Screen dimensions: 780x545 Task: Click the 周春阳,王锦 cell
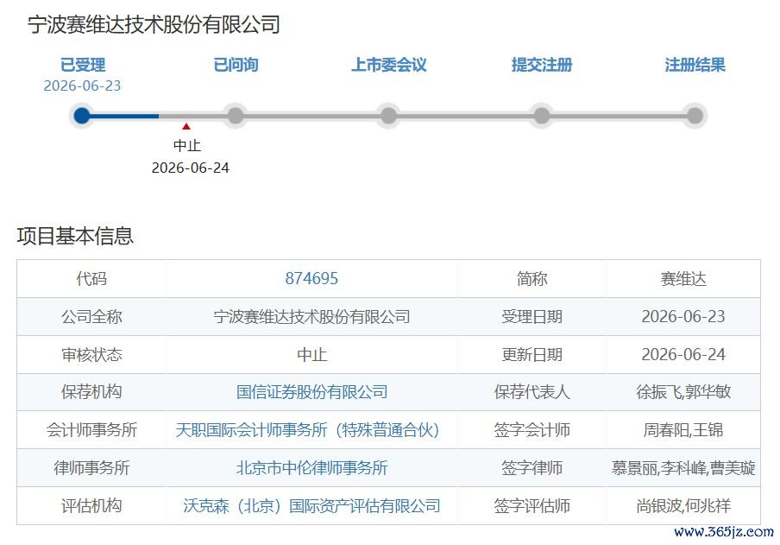pyautogui.click(x=683, y=430)
